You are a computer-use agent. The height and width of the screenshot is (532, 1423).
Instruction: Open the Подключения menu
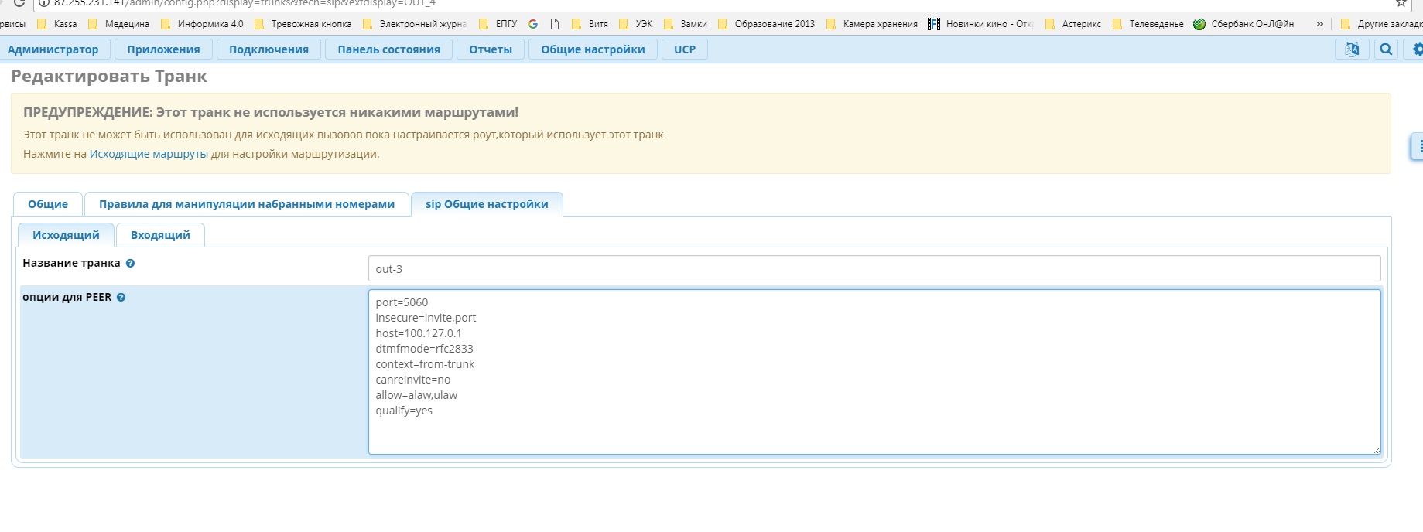click(269, 49)
